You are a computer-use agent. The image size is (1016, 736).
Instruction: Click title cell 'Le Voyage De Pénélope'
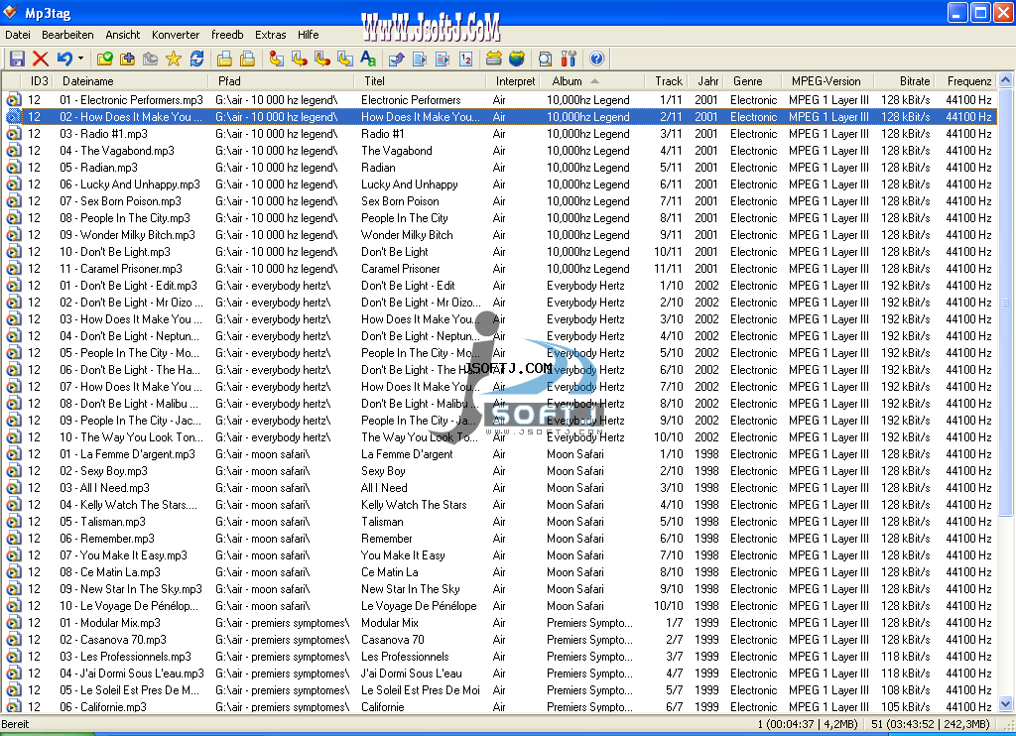[x=419, y=606]
